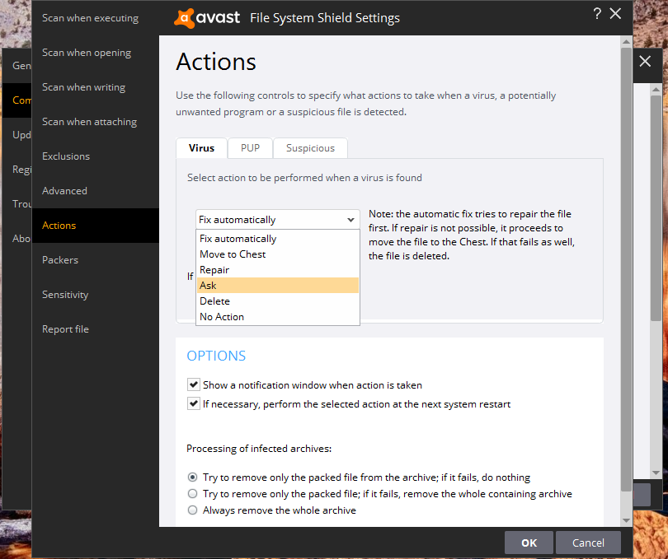Select 'remove the whole containing archive' radio option

pos(193,494)
